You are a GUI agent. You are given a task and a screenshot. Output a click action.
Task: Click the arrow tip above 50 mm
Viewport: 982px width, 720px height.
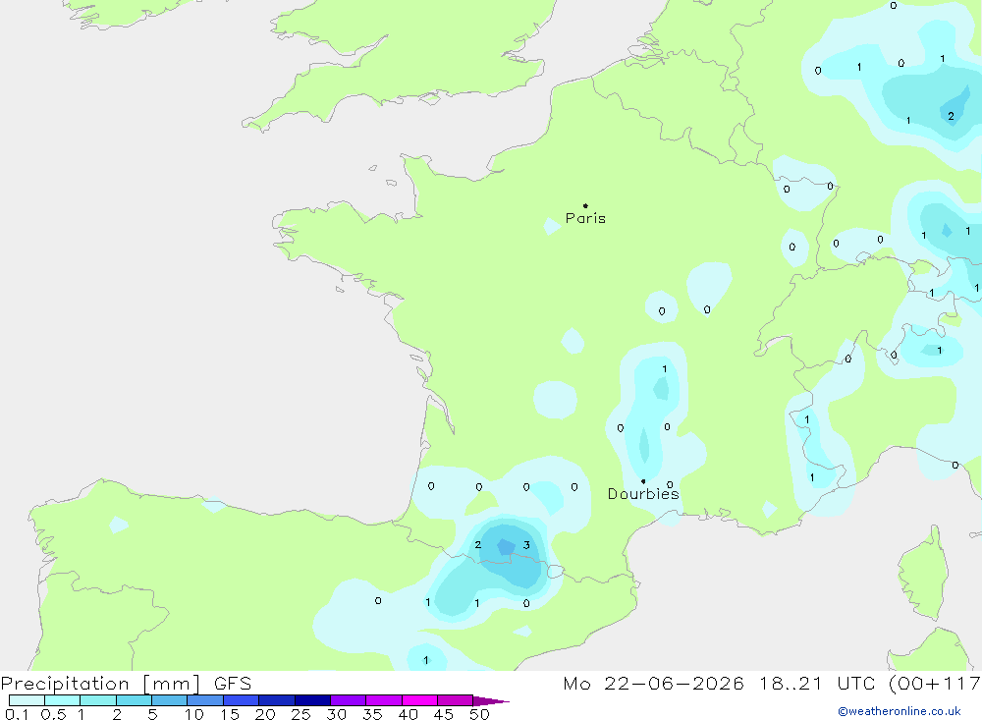(491, 701)
